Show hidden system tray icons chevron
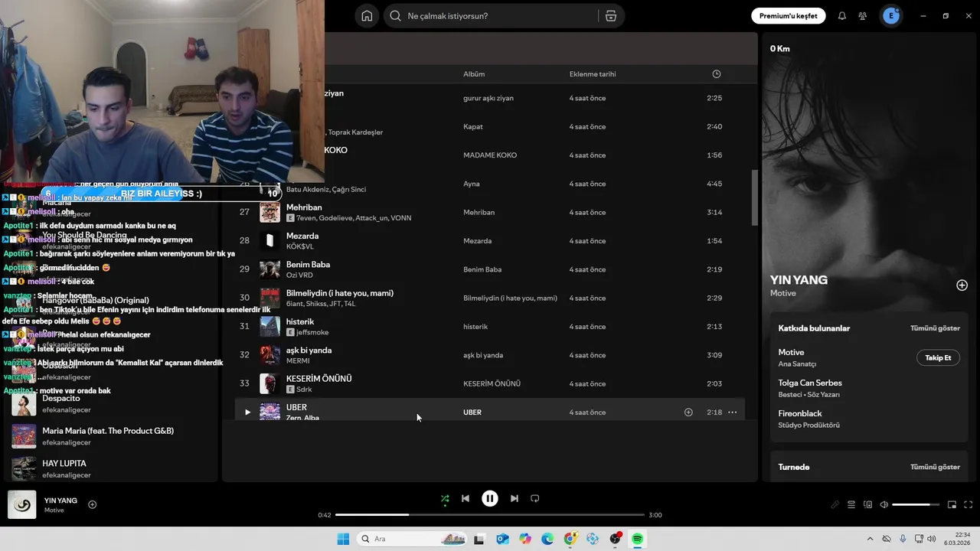The width and height of the screenshot is (980, 551). [x=870, y=539]
